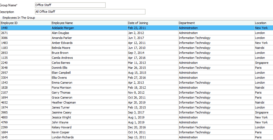Image resolution: width=273 pixels, height=140 pixels.
Task: Select the Garry Thomas row
Action: tap(137, 93)
